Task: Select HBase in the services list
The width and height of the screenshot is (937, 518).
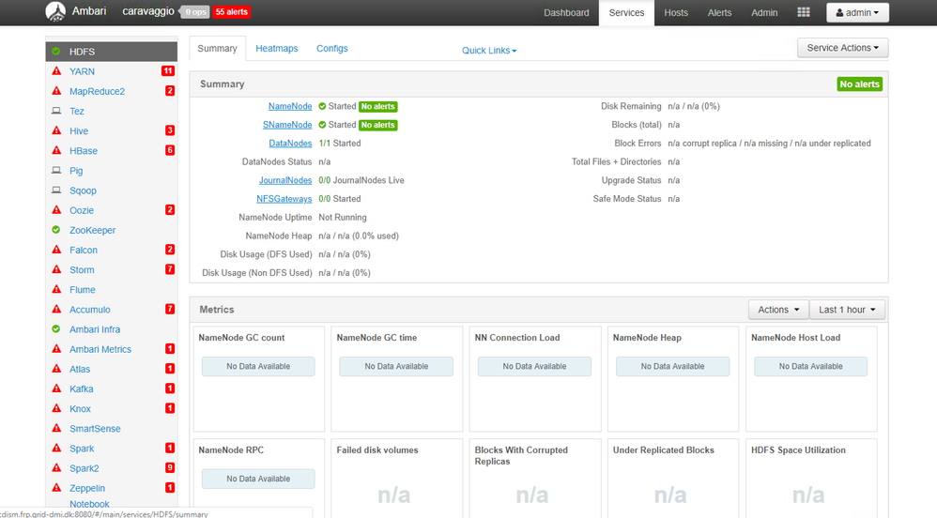Action: tap(83, 150)
